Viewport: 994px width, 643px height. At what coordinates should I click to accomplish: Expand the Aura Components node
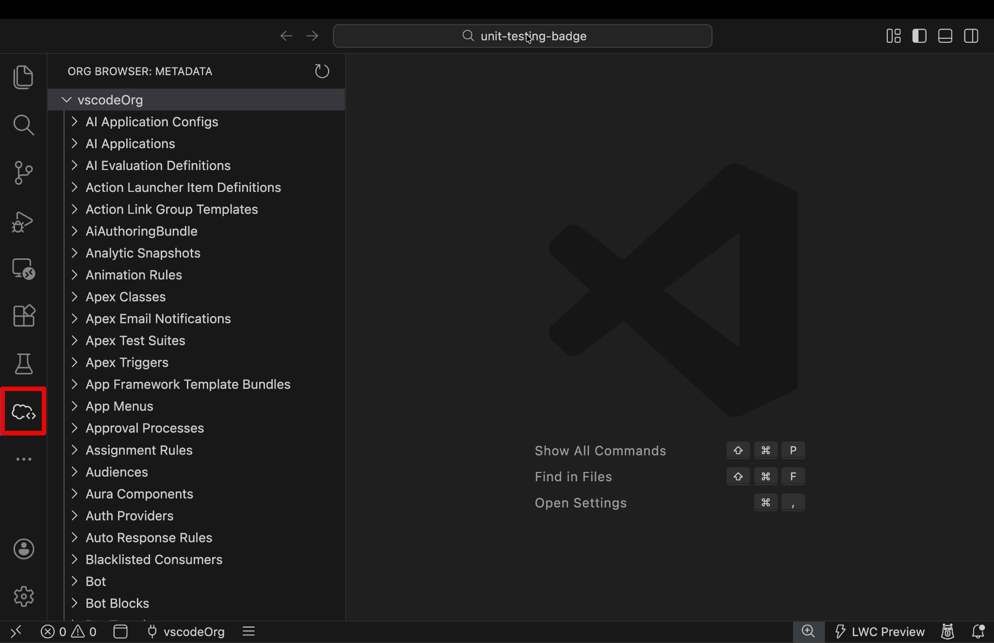click(74, 493)
